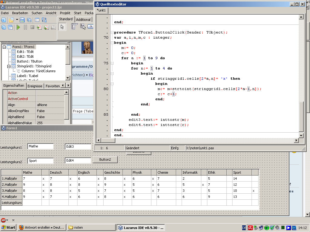Click Button2 on the form designer

pyautogui.click(x=105, y=159)
